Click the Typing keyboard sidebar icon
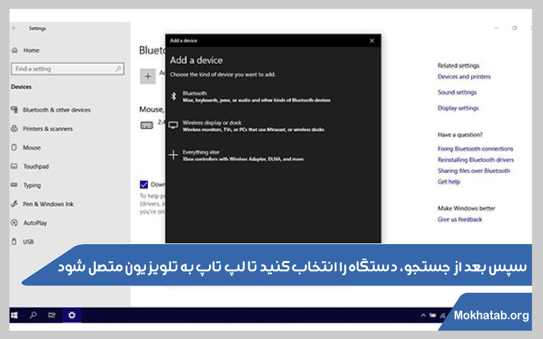543x339 pixels. (14, 185)
